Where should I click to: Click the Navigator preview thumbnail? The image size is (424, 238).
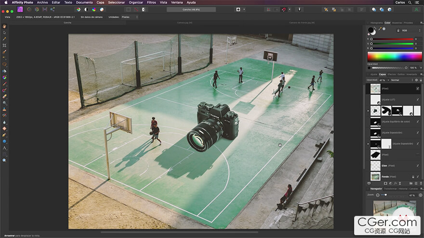pyautogui.click(x=395, y=208)
